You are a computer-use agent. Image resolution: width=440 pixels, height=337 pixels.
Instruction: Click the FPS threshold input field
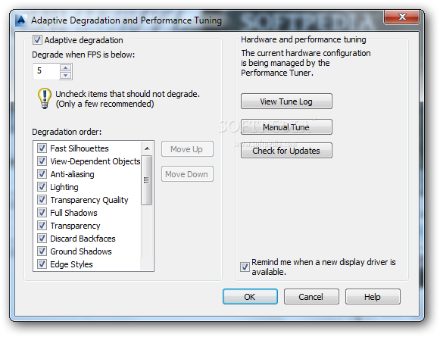[x=46, y=71]
